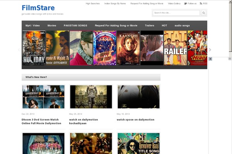The height and width of the screenshot is (154, 232).
Task: Open the Holiday movie poster in carousel
Action: click(x=34, y=48)
